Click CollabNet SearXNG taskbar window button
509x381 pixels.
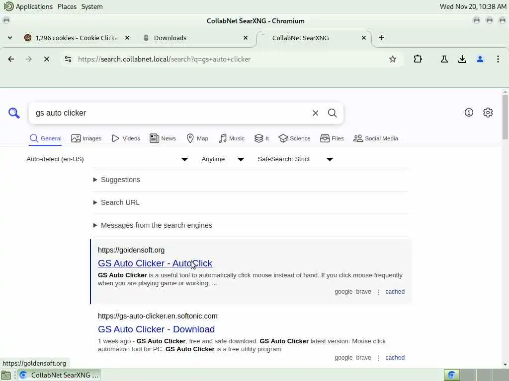59,375
